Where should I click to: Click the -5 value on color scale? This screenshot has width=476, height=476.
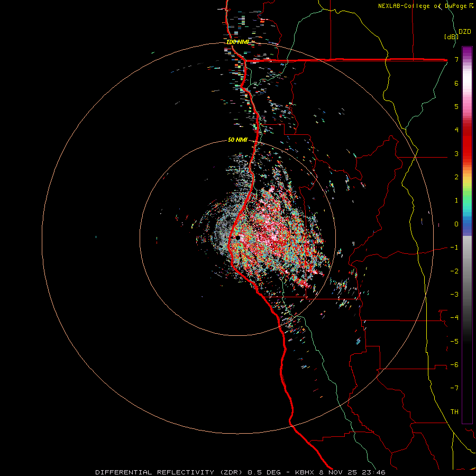454,342
